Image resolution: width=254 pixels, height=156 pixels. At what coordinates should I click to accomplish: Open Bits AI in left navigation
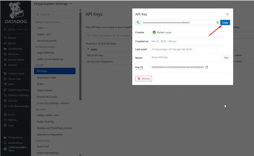(12, 43)
